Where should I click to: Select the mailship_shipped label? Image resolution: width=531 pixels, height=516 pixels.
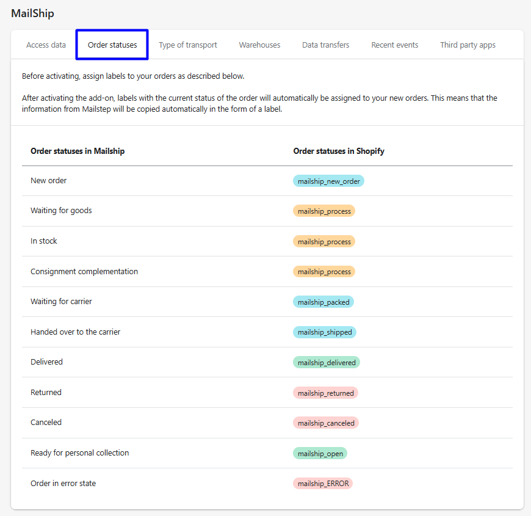[325, 332]
